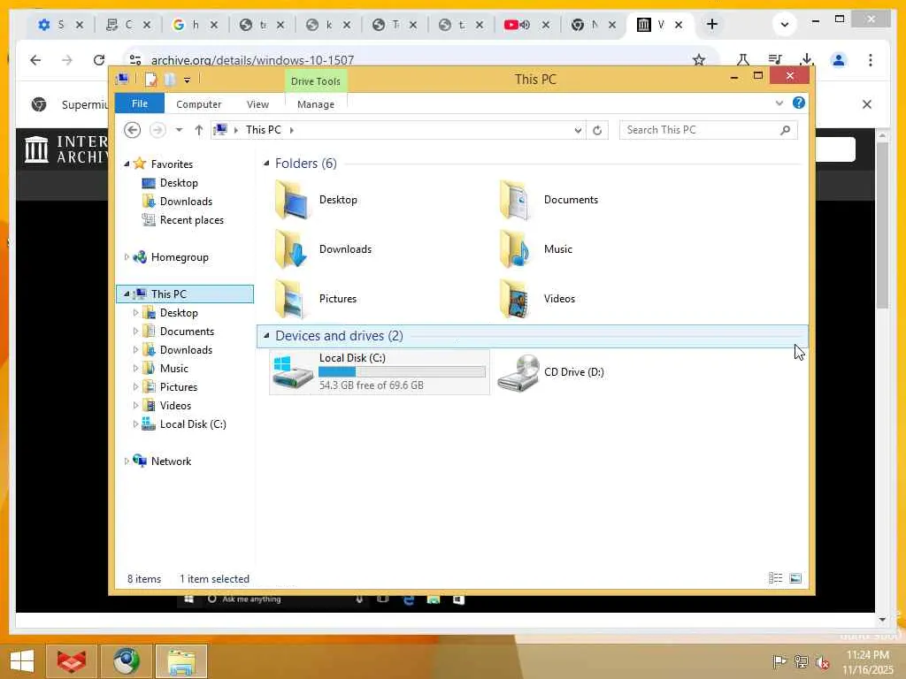Open the Manage ribbon tab
This screenshot has width=906, height=679.
click(316, 104)
